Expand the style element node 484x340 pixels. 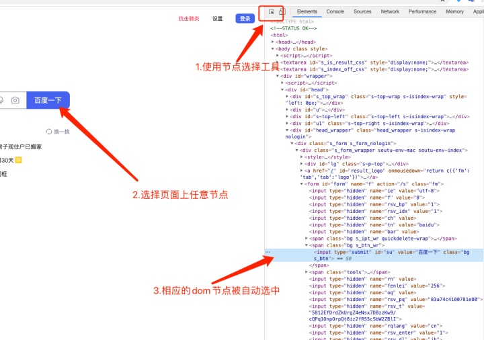coord(302,157)
